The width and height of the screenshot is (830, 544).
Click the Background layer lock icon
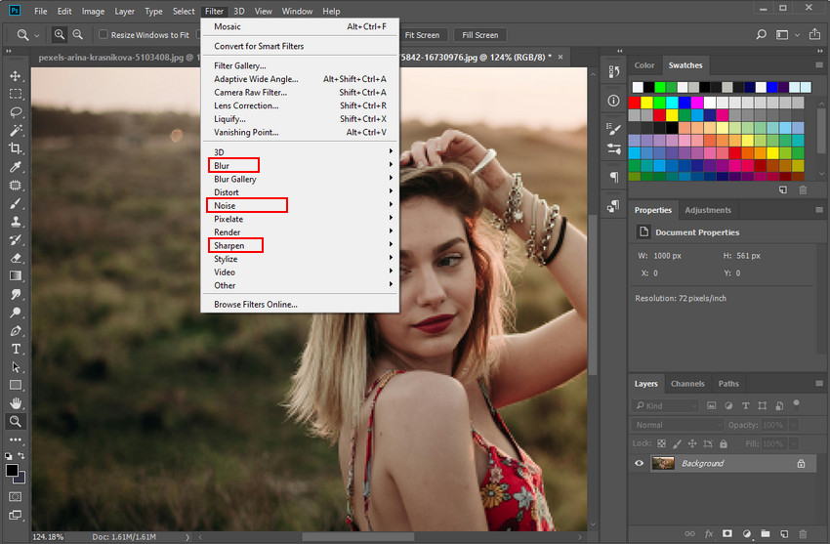(x=801, y=463)
